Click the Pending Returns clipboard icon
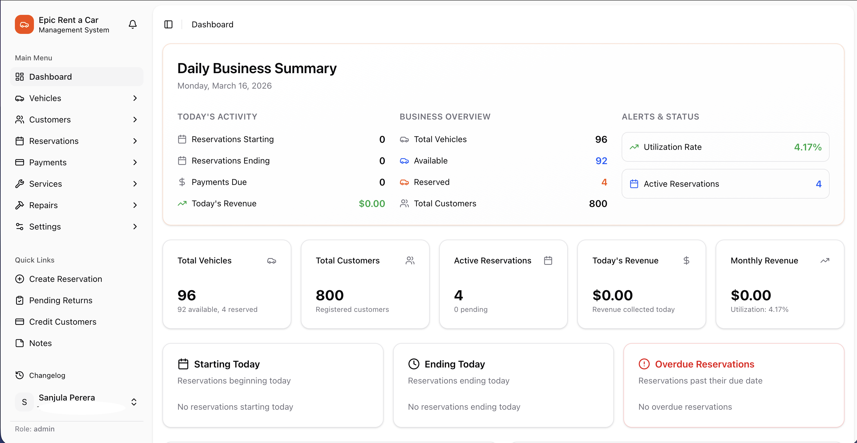Image resolution: width=857 pixels, height=443 pixels. click(20, 300)
